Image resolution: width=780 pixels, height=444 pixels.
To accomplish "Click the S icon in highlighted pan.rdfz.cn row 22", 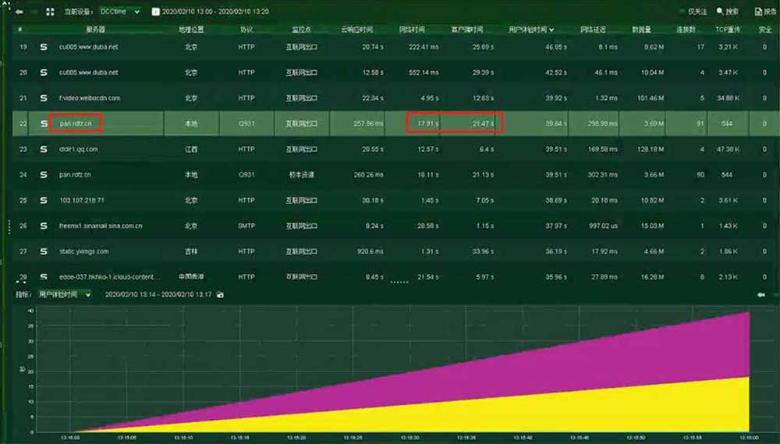I will coord(44,123).
